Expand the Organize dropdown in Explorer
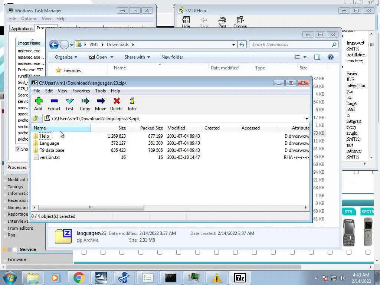 pyautogui.click(x=66, y=57)
